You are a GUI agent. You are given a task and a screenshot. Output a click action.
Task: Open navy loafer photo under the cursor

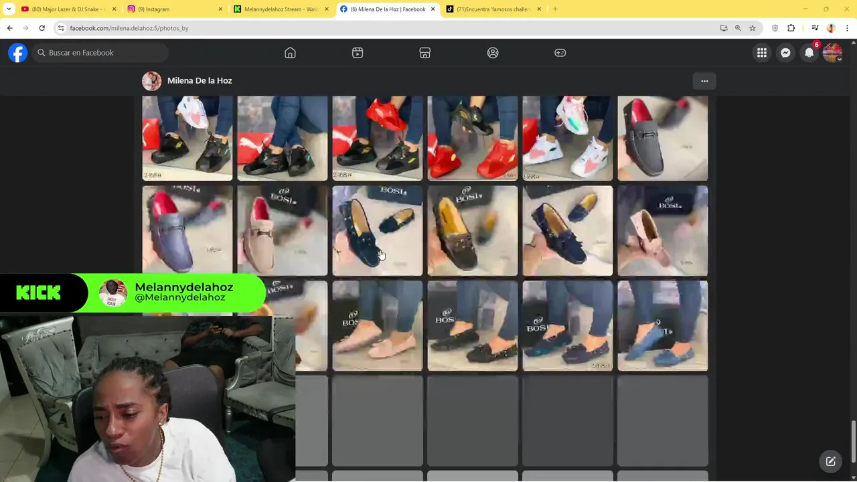(x=378, y=231)
